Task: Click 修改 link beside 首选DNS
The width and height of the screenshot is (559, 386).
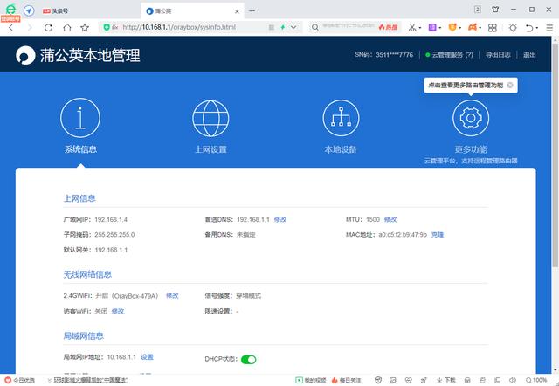Action: click(279, 219)
